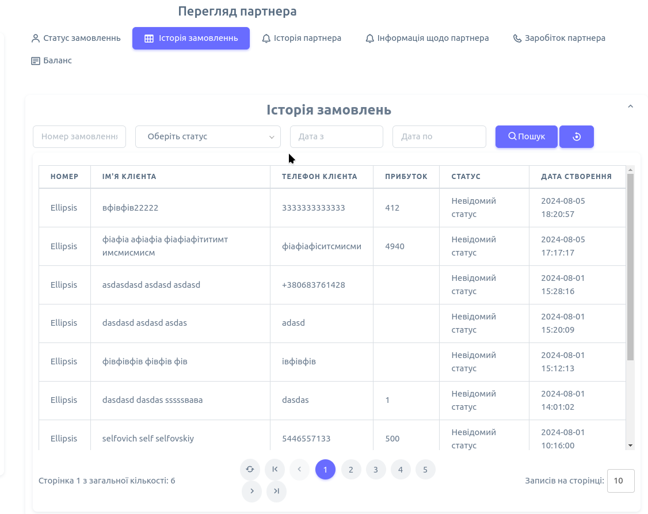Switch to Статус замовленнь tab
The image size is (648, 514).
click(x=76, y=39)
